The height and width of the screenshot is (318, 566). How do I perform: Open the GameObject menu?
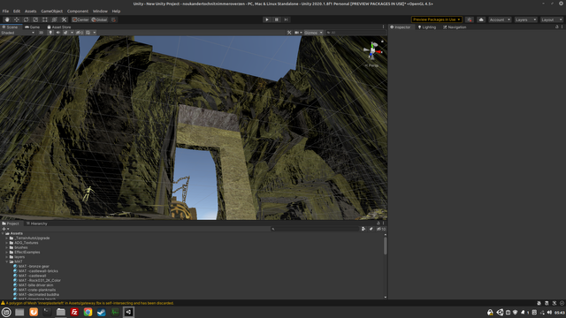point(51,11)
